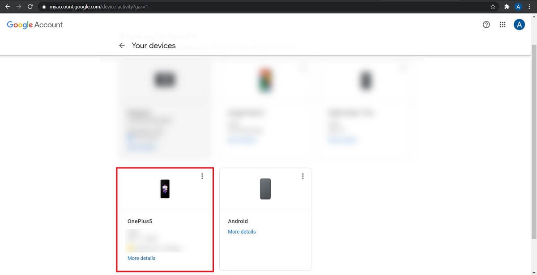Bookmark this page with the star icon
Viewport: 537px width, 275px height.
point(493,6)
